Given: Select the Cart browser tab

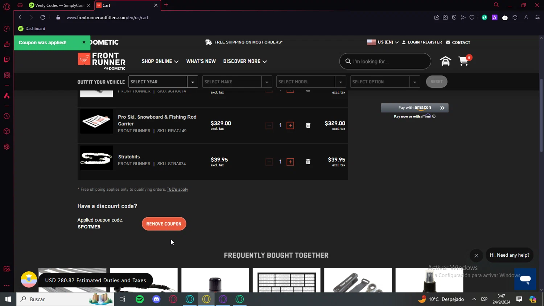Looking at the screenshot, I should point(127,5).
